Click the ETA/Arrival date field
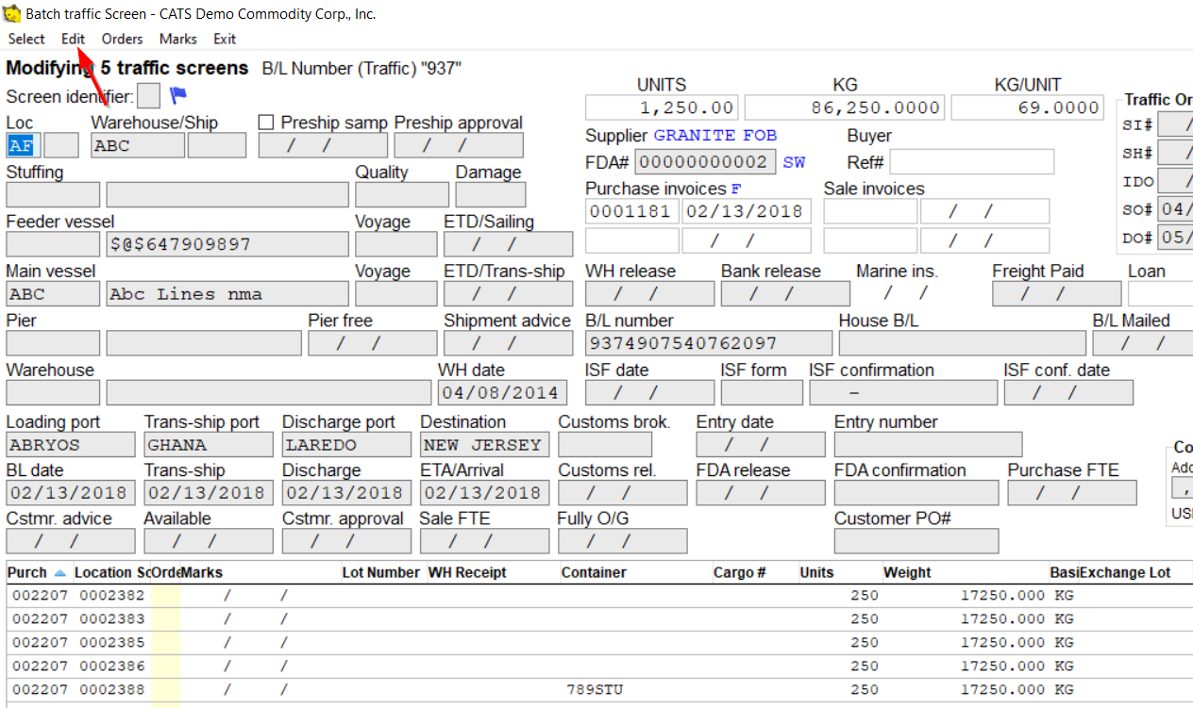The image size is (1193, 708). tap(484, 492)
